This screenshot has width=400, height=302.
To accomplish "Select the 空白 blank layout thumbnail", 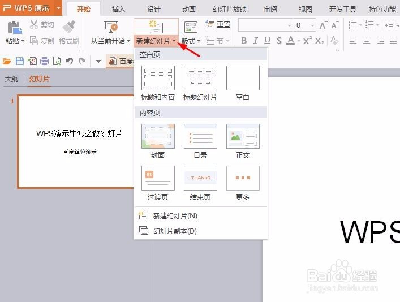I will [x=243, y=78].
